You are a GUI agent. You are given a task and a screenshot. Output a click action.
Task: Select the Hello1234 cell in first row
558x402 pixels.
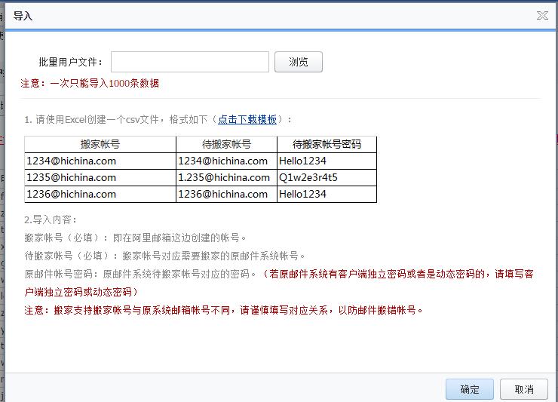click(302, 161)
